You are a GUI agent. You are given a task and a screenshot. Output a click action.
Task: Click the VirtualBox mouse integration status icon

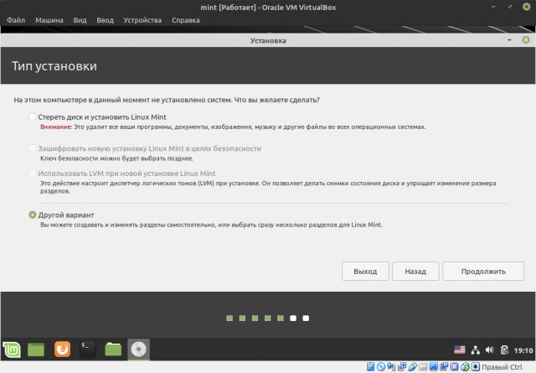click(x=465, y=367)
